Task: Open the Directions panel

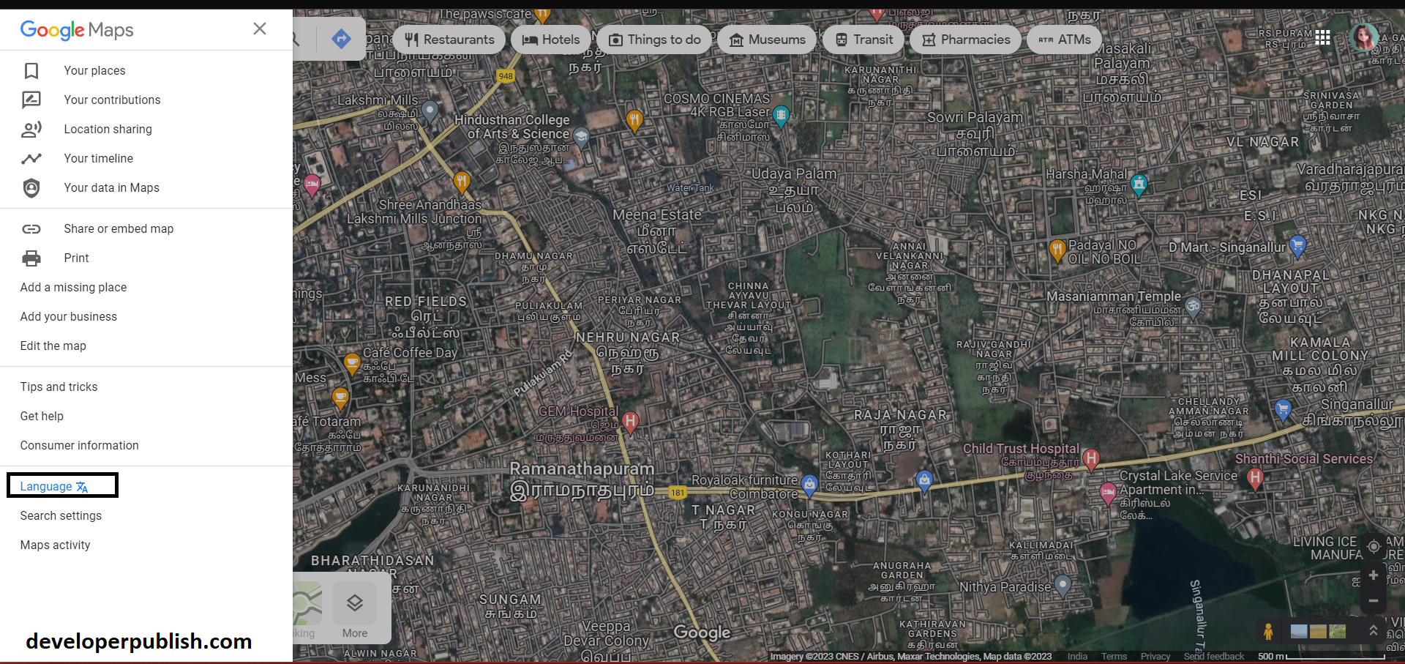Action: (x=341, y=38)
